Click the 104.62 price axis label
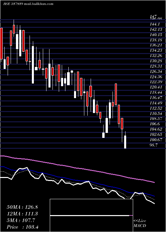 pyautogui.click(x=156, y=129)
